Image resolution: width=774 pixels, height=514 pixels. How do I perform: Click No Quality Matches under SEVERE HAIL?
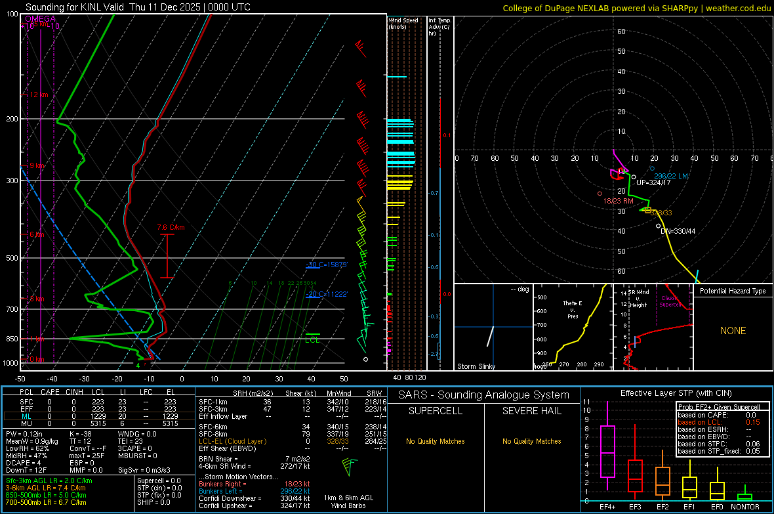point(531,441)
